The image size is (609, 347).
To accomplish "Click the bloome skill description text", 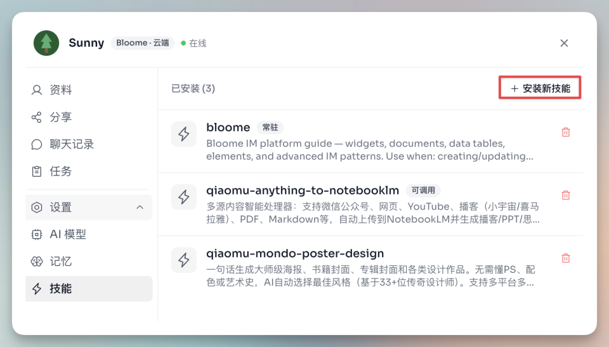I will pyautogui.click(x=370, y=149).
